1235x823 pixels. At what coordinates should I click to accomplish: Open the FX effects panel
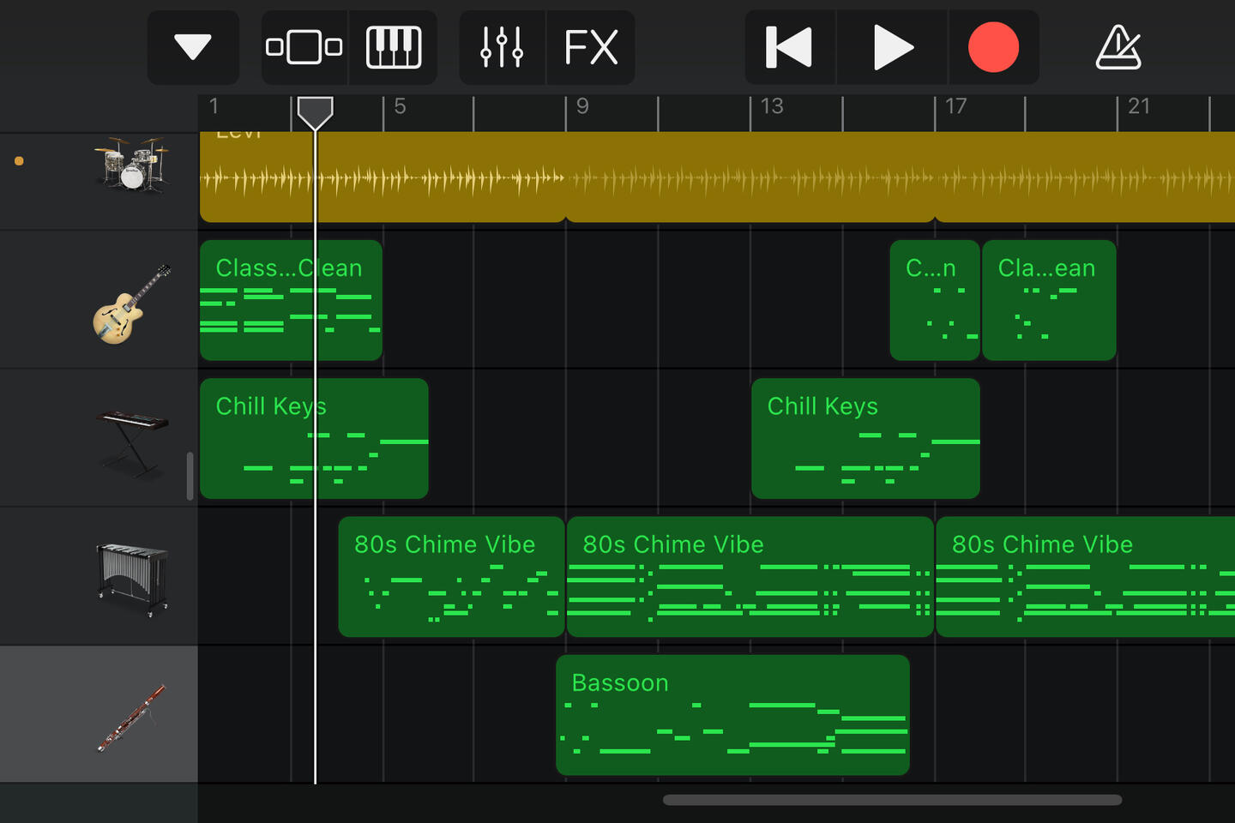591,47
